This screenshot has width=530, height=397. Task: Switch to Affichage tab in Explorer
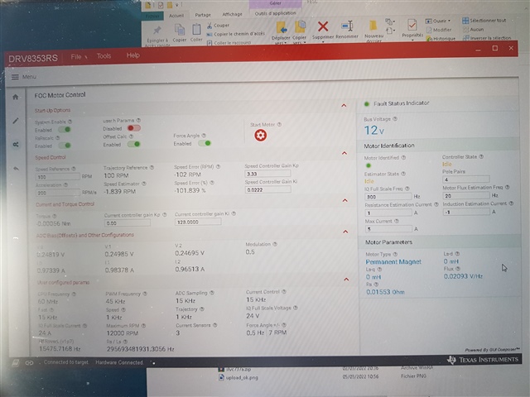232,14
